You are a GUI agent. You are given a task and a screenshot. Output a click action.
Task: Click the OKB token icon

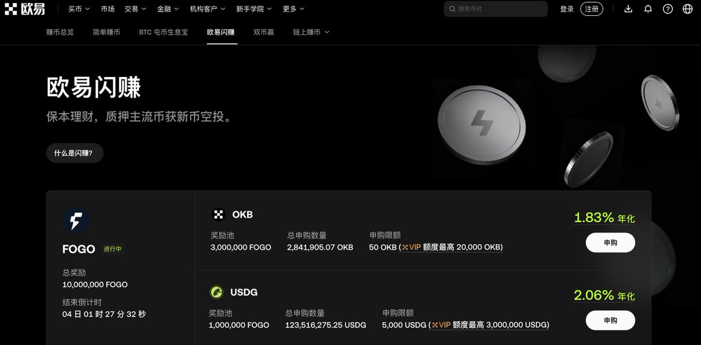click(218, 214)
